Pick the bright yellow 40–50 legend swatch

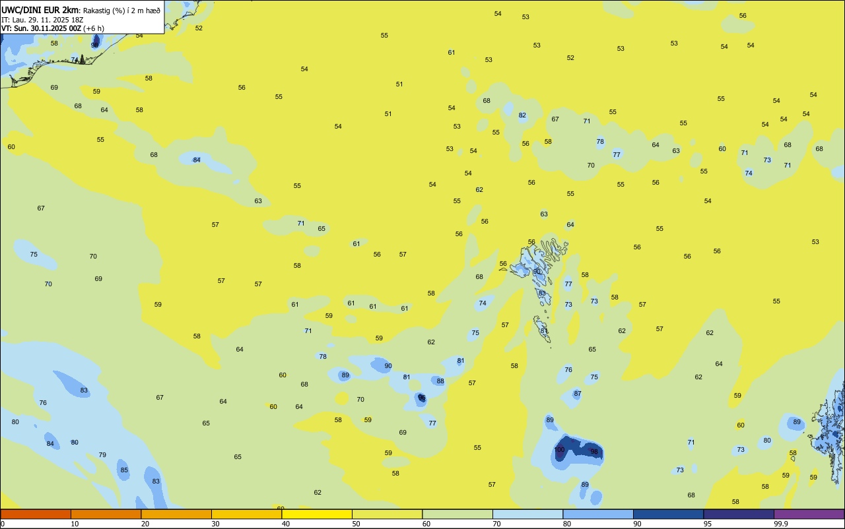click(317, 514)
